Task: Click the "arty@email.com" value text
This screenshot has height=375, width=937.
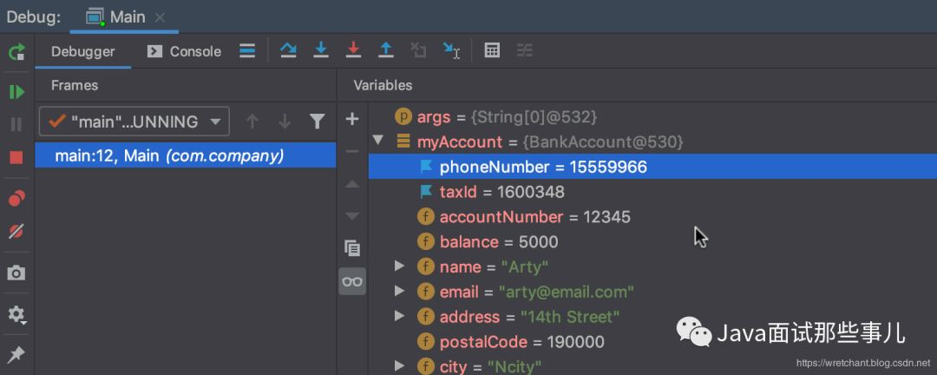Action: click(x=567, y=292)
